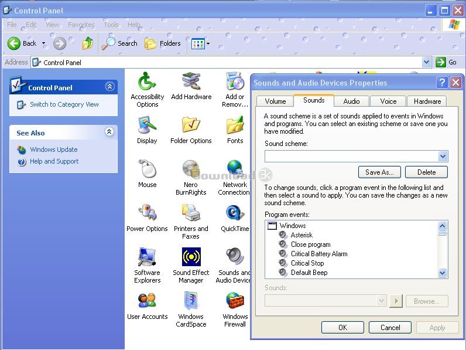Open the Fonts folder icon
466x350 pixels.
[235, 130]
